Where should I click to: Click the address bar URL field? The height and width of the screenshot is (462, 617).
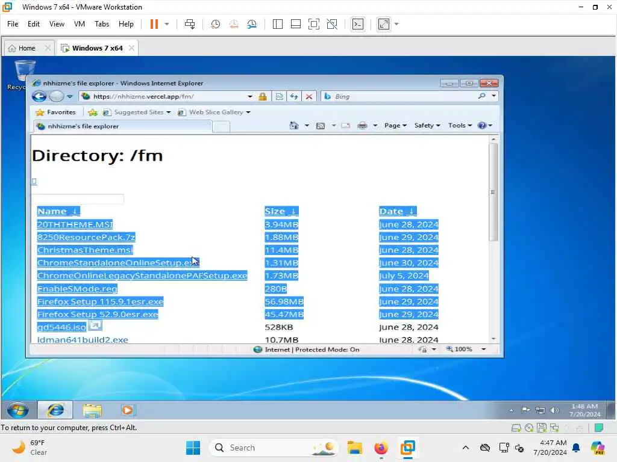point(165,96)
